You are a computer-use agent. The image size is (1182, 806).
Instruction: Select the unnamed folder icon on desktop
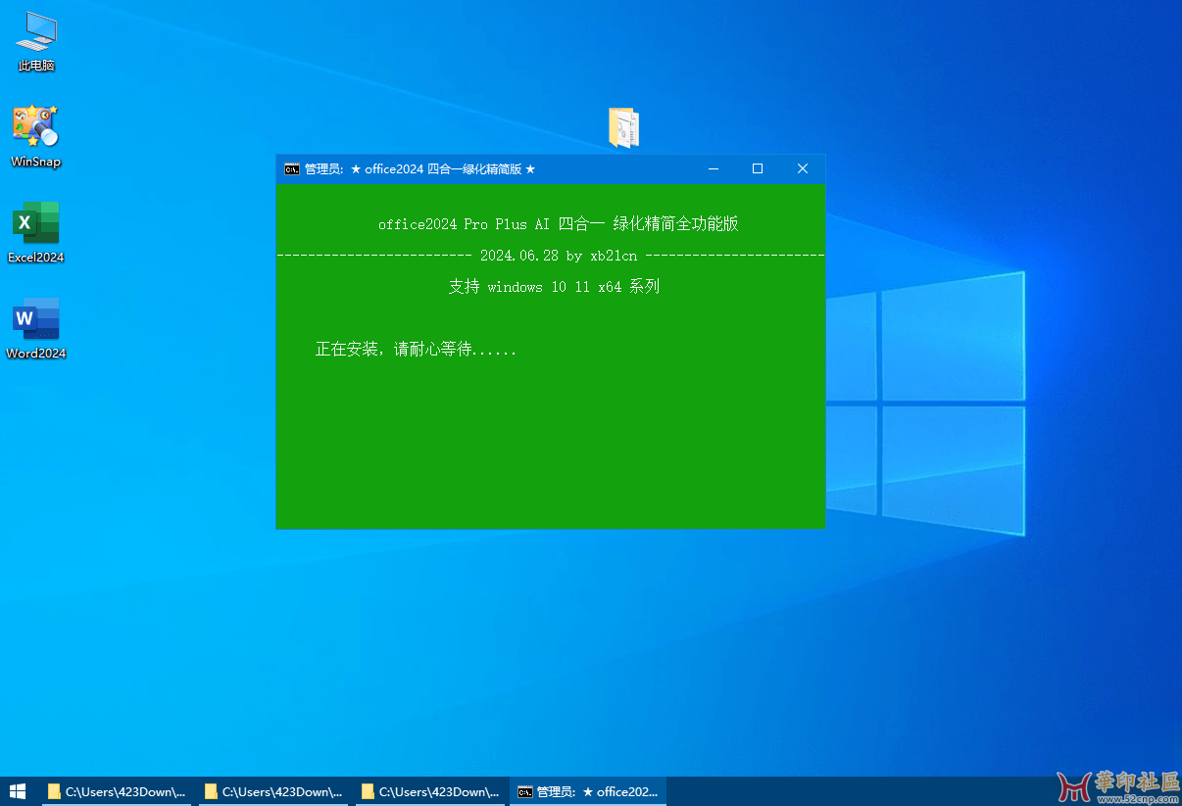(623, 128)
